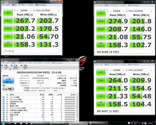Click the ランダム comment text field
Viewport: 156px width, 125px height.
coord(32,51)
